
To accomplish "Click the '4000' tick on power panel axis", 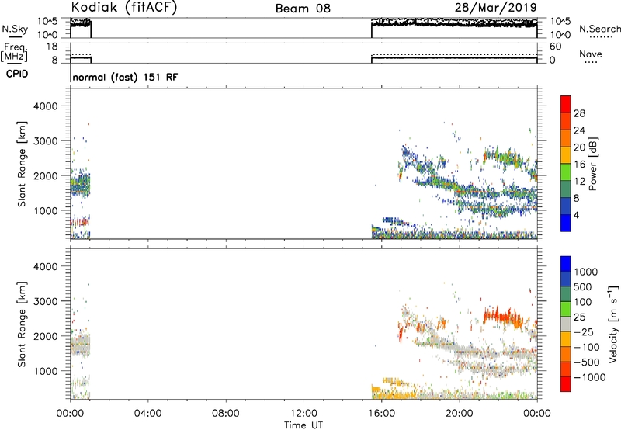I will point(45,106).
